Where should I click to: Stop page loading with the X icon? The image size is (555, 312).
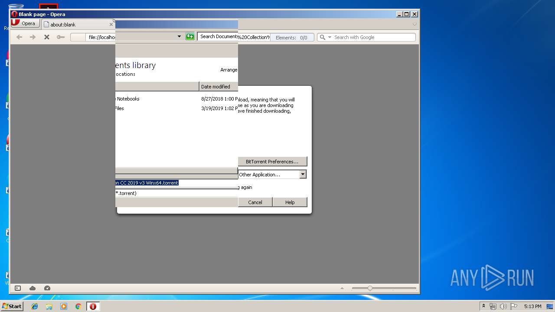[x=47, y=37]
